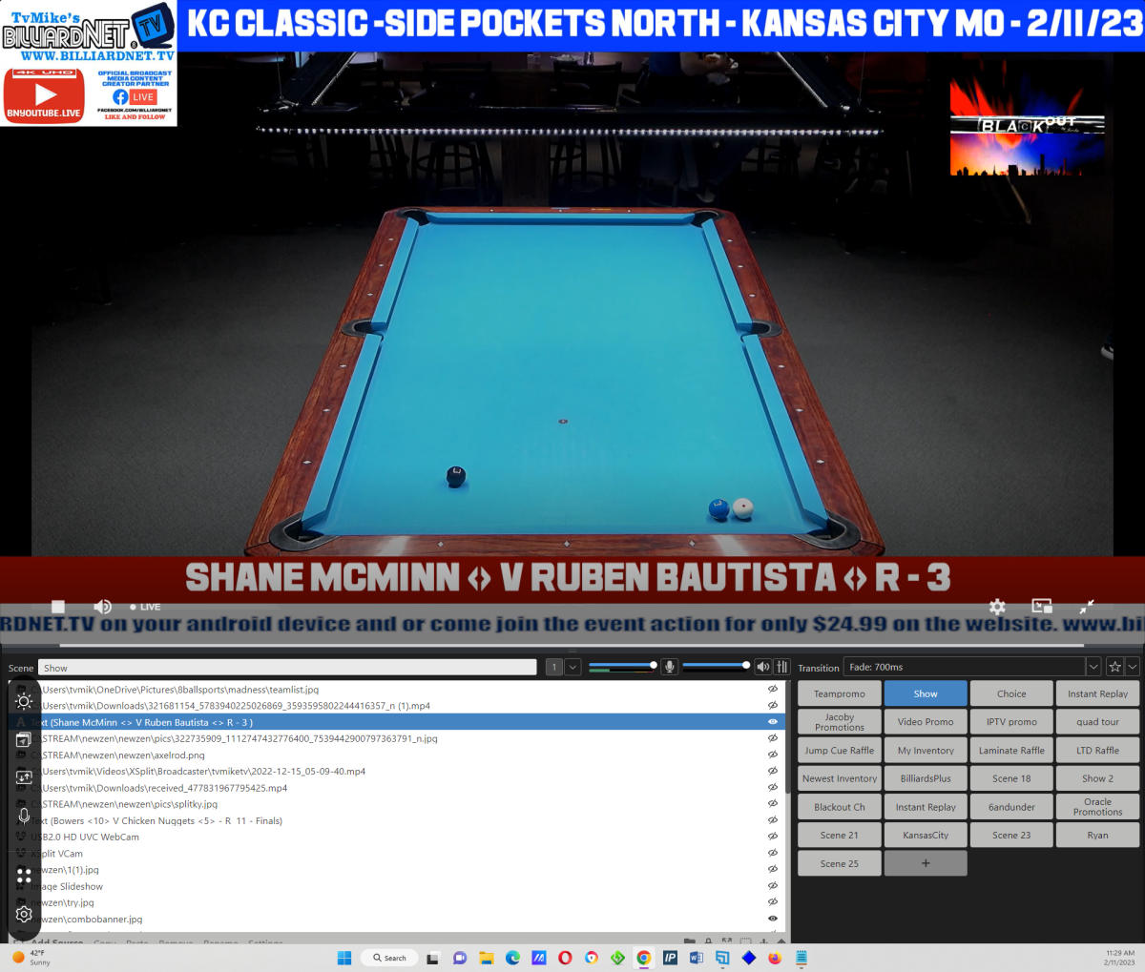Click the microphone icon in left sidebar
This screenshot has width=1145, height=972.
24,816
